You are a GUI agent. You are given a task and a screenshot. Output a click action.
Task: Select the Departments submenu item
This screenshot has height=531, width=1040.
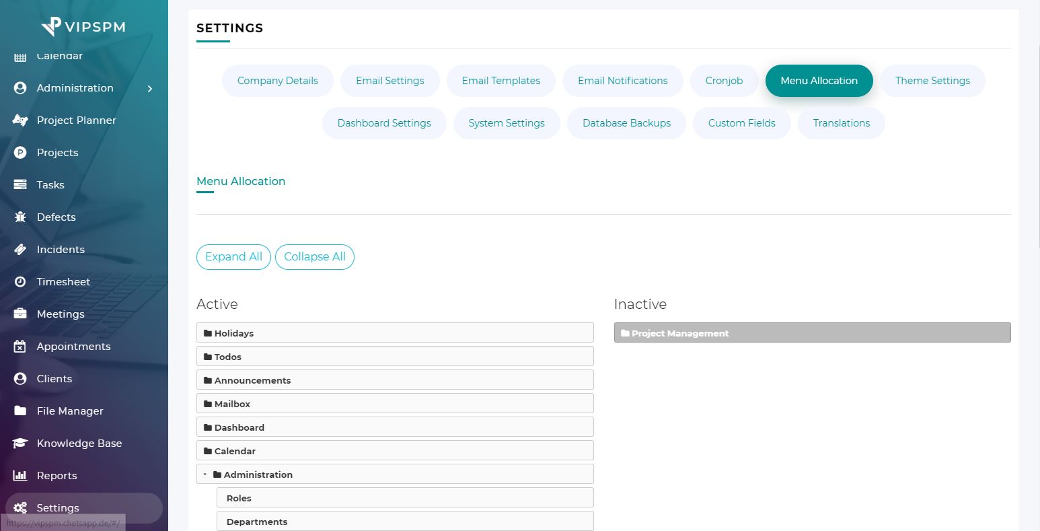pyautogui.click(x=405, y=521)
